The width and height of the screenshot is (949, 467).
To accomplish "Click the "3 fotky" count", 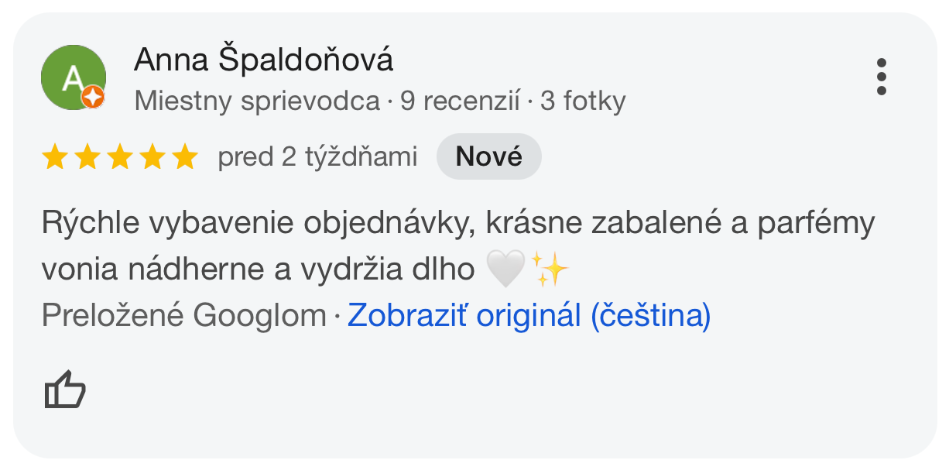I will [x=583, y=101].
